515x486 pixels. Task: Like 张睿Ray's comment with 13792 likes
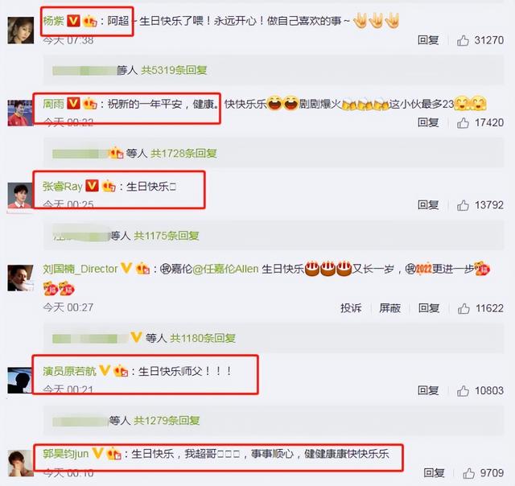463,205
